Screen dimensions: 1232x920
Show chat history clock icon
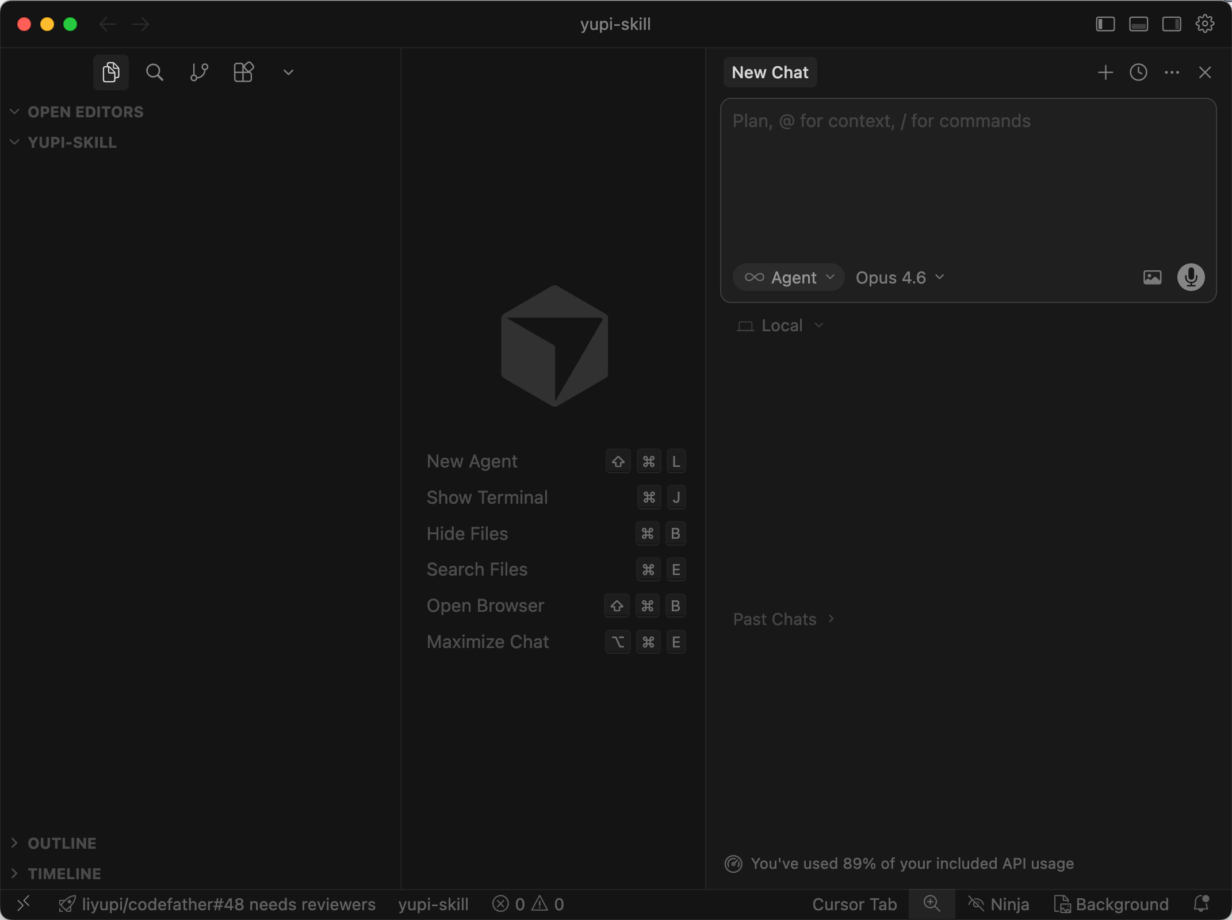click(x=1138, y=72)
